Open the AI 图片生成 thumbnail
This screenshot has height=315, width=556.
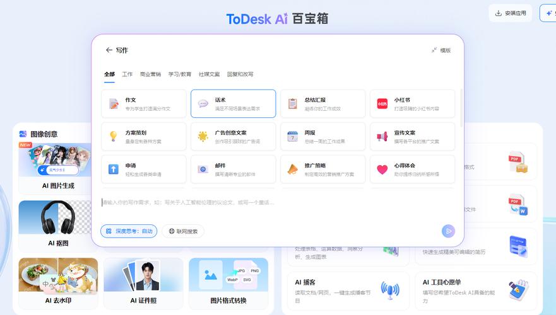[x=55, y=160]
